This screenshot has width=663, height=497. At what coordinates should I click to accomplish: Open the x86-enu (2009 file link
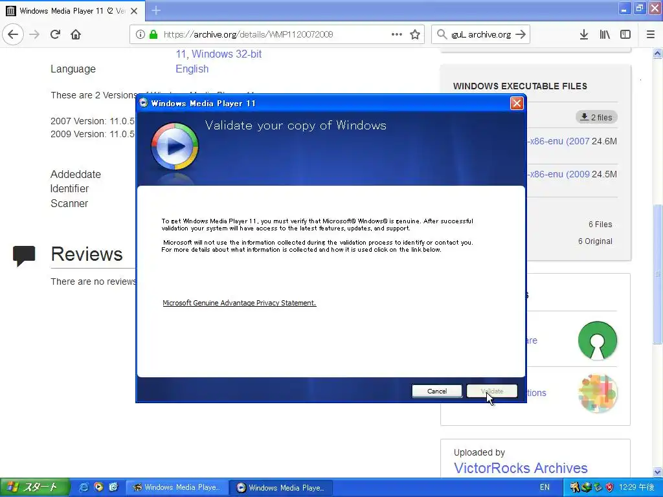tap(558, 174)
